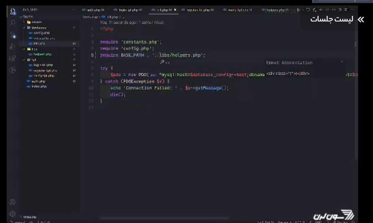Open the Extensions view icon
373x223 pixels.
(x=12, y=58)
